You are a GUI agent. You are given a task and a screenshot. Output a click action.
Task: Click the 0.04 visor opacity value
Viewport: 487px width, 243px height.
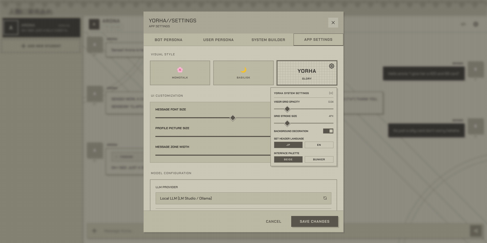(331, 102)
